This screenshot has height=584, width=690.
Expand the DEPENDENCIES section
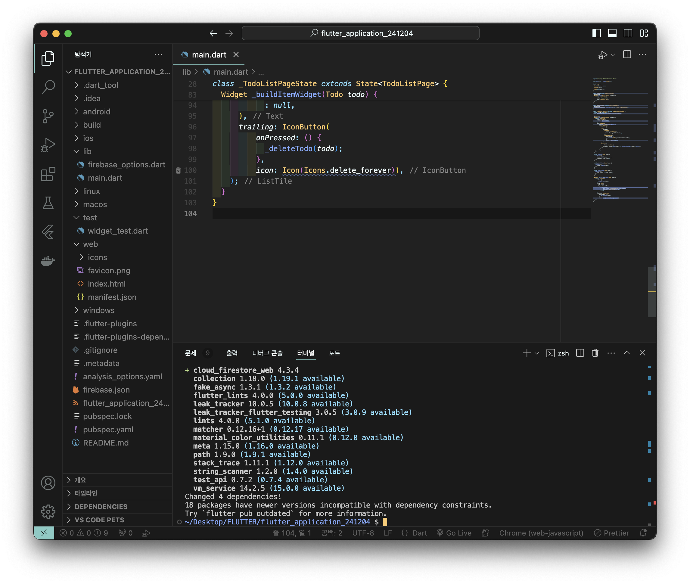pyautogui.click(x=101, y=507)
